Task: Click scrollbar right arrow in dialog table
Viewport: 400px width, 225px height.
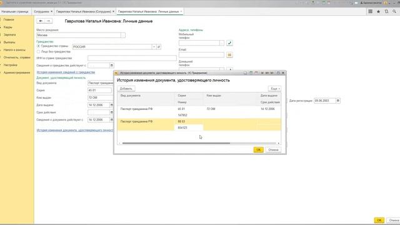Action: point(279,143)
